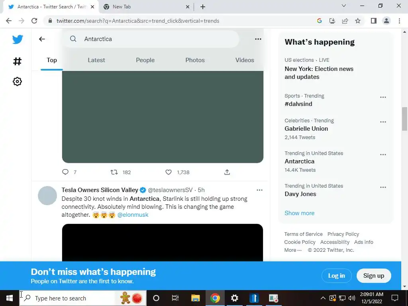This screenshot has height=306, width=408.
Task: Reload the page
Action: click(x=34, y=21)
